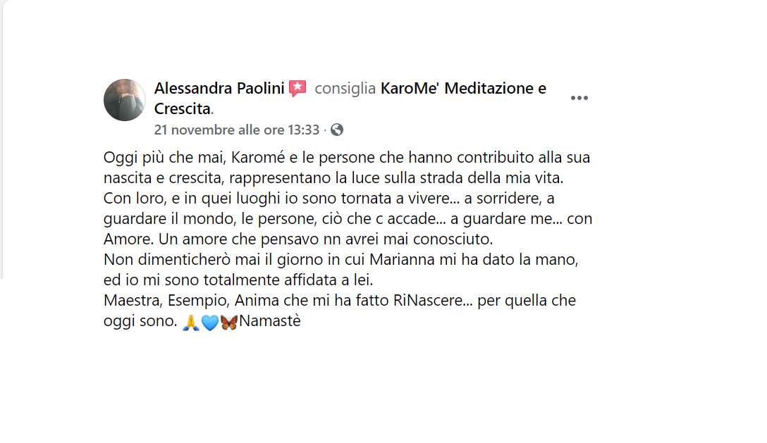
Task: Click the butterfly emoji
Action: [x=229, y=323]
